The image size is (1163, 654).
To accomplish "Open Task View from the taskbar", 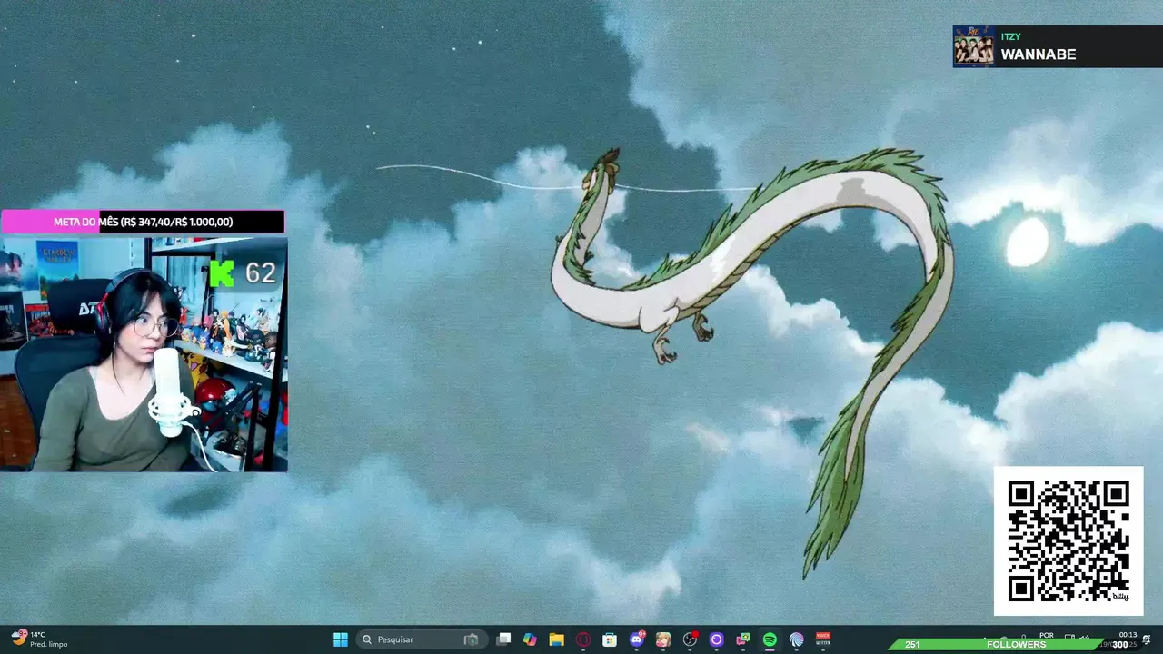I will click(503, 639).
